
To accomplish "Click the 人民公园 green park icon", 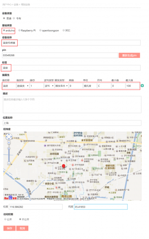I will (74, 173).
